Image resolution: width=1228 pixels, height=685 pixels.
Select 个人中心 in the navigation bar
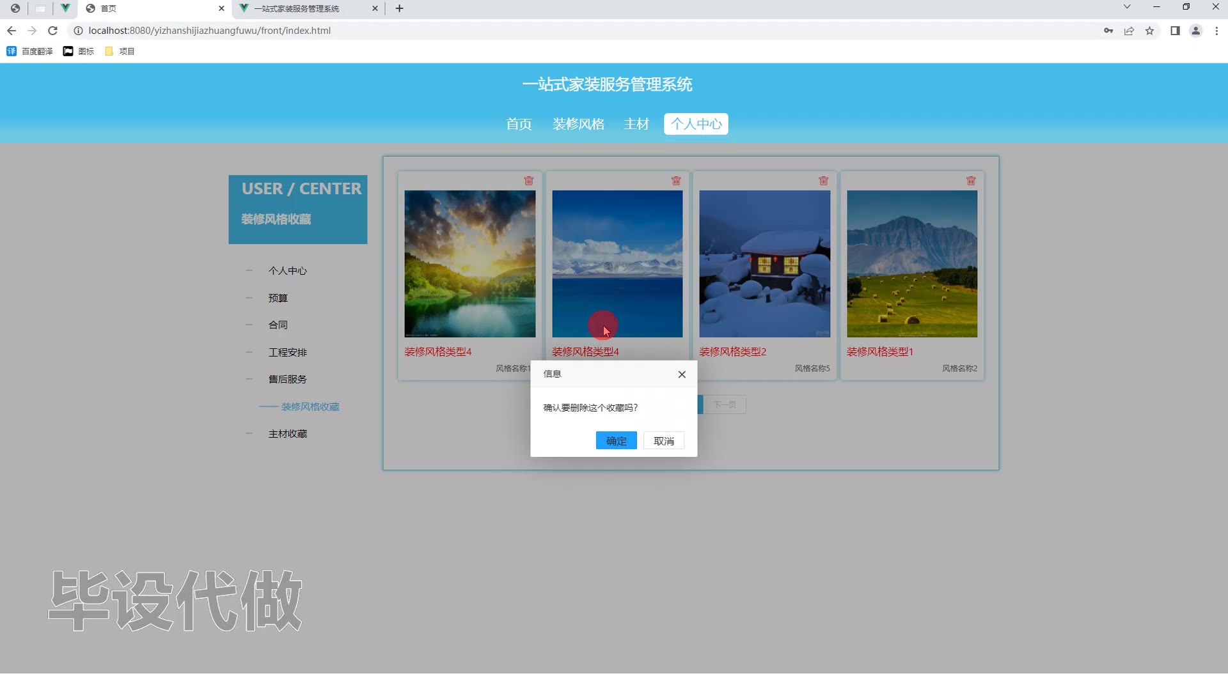[696, 124]
